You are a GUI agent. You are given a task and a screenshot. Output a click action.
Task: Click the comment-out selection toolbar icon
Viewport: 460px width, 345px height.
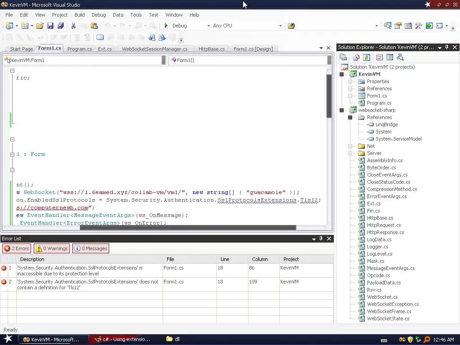point(77,37)
